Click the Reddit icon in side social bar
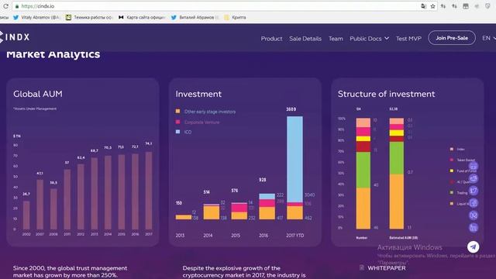This screenshot has height=279, width=496. (474, 178)
